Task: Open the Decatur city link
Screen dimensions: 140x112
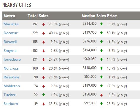Action: (x=11, y=33)
